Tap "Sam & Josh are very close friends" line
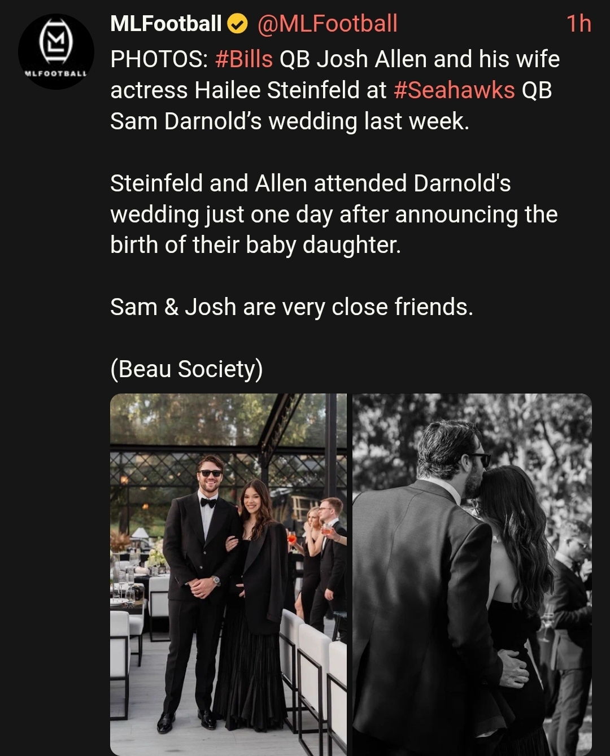 pos(291,308)
